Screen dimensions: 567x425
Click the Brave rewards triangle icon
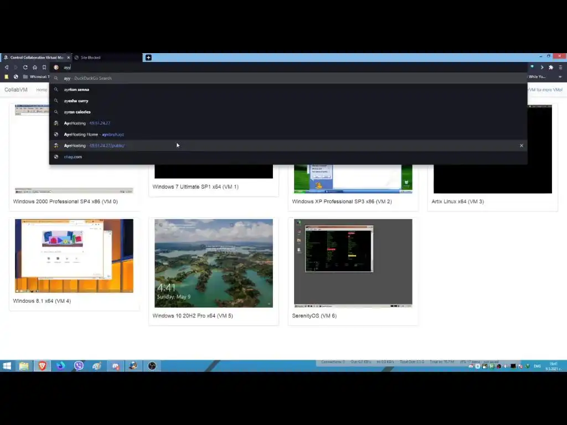532,67
